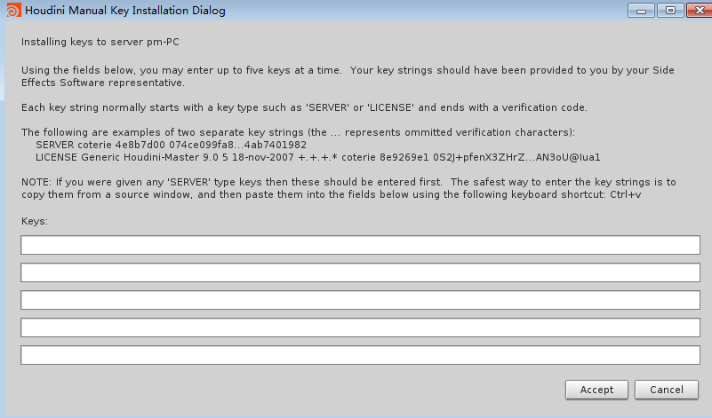Focus the fifth, bottom key field
Screen dimensions: 712x418
click(x=360, y=355)
